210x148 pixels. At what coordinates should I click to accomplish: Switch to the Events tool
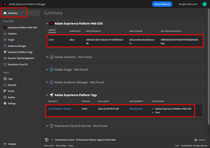click(11, 91)
